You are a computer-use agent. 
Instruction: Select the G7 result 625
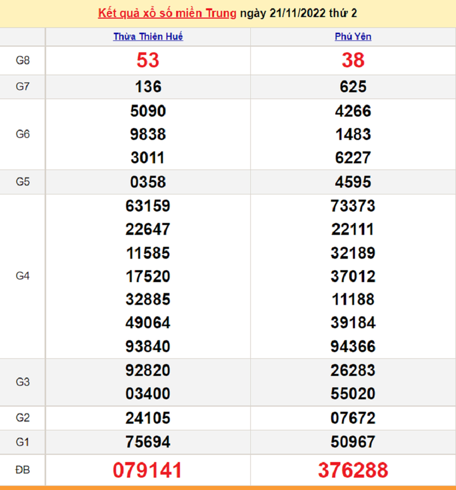click(x=353, y=87)
